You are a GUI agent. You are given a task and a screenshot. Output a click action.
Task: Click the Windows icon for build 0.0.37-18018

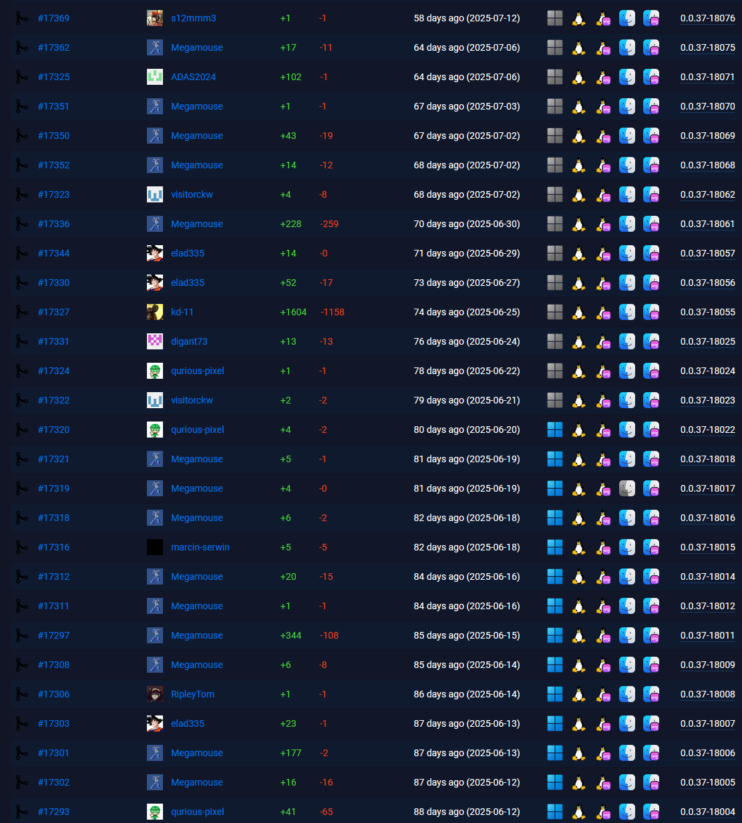555,459
